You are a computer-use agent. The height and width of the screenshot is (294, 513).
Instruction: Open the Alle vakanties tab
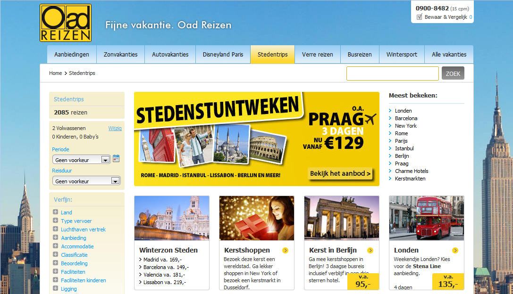pyautogui.click(x=449, y=55)
